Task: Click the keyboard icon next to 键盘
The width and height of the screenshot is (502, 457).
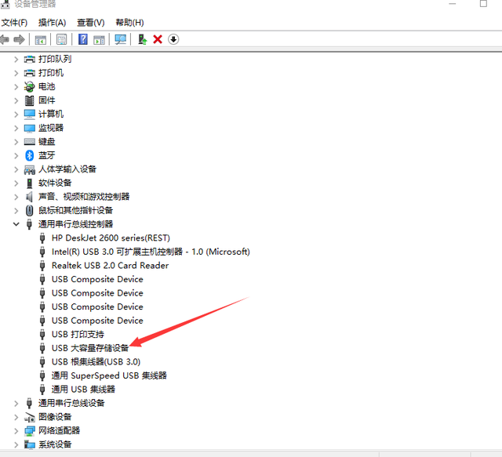Action: click(x=30, y=142)
